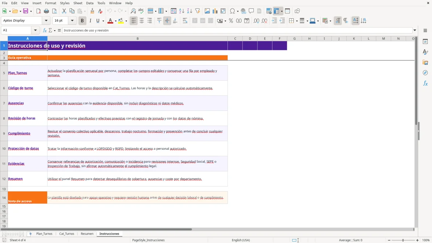This screenshot has width=432, height=243.
Task: Open Underline style dropdown arrow
Action: tap(103, 21)
